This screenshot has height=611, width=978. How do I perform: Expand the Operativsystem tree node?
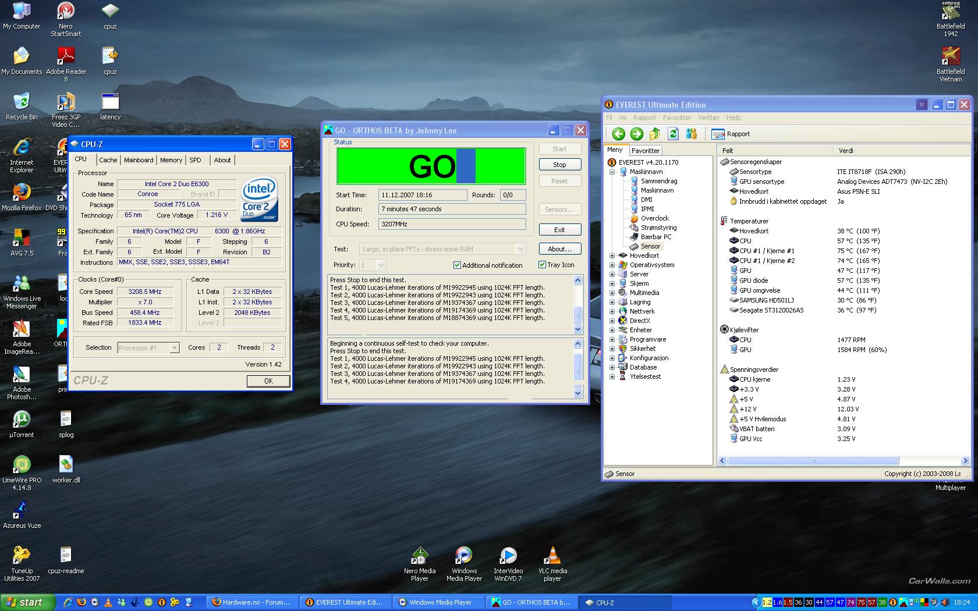pos(612,265)
